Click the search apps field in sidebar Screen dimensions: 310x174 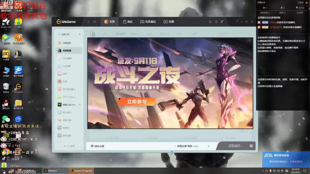click(67, 34)
